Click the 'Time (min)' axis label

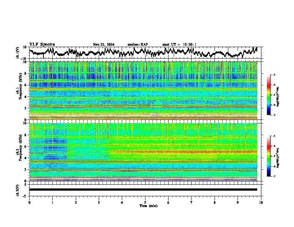tap(148, 206)
